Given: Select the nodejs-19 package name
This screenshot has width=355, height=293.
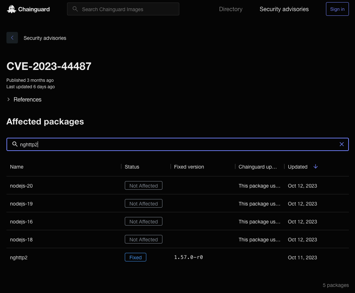Looking at the screenshot, I should (21, 203).
